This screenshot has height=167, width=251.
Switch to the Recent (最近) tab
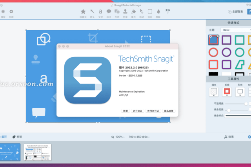(x=4, y=137)
